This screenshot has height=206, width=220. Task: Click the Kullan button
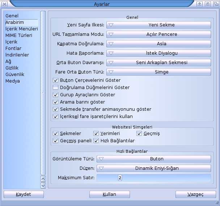109,194
